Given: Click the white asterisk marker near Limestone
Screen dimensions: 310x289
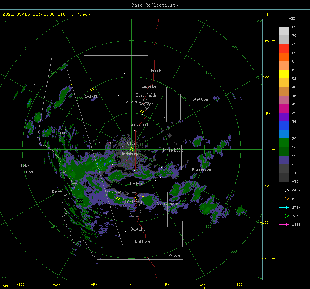Looking at the screenshot, I should pos(65,130).
